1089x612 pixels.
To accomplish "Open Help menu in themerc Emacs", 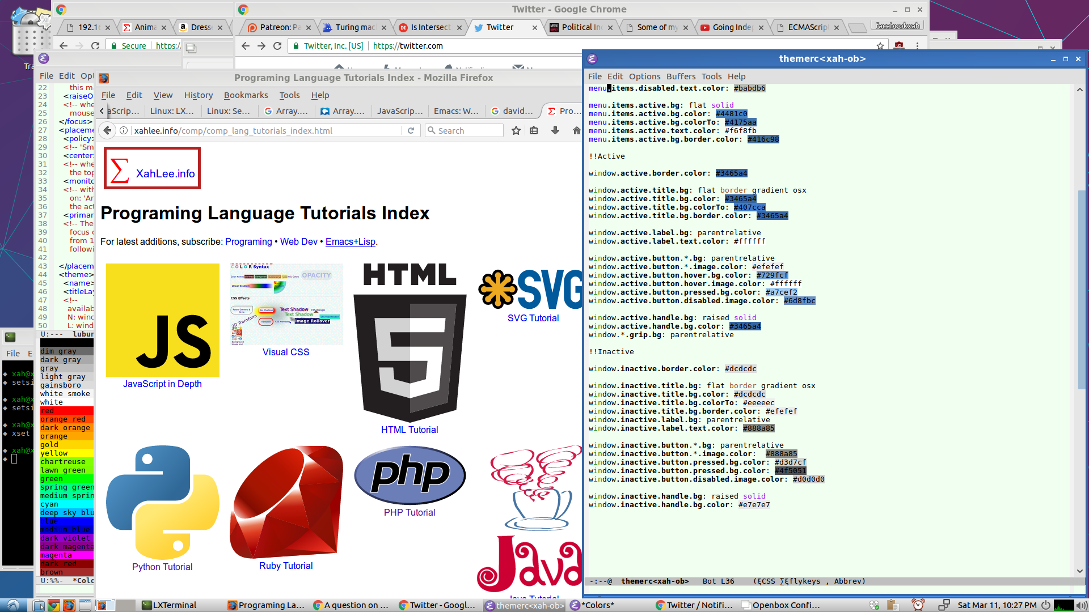I will tap(736, 76).
